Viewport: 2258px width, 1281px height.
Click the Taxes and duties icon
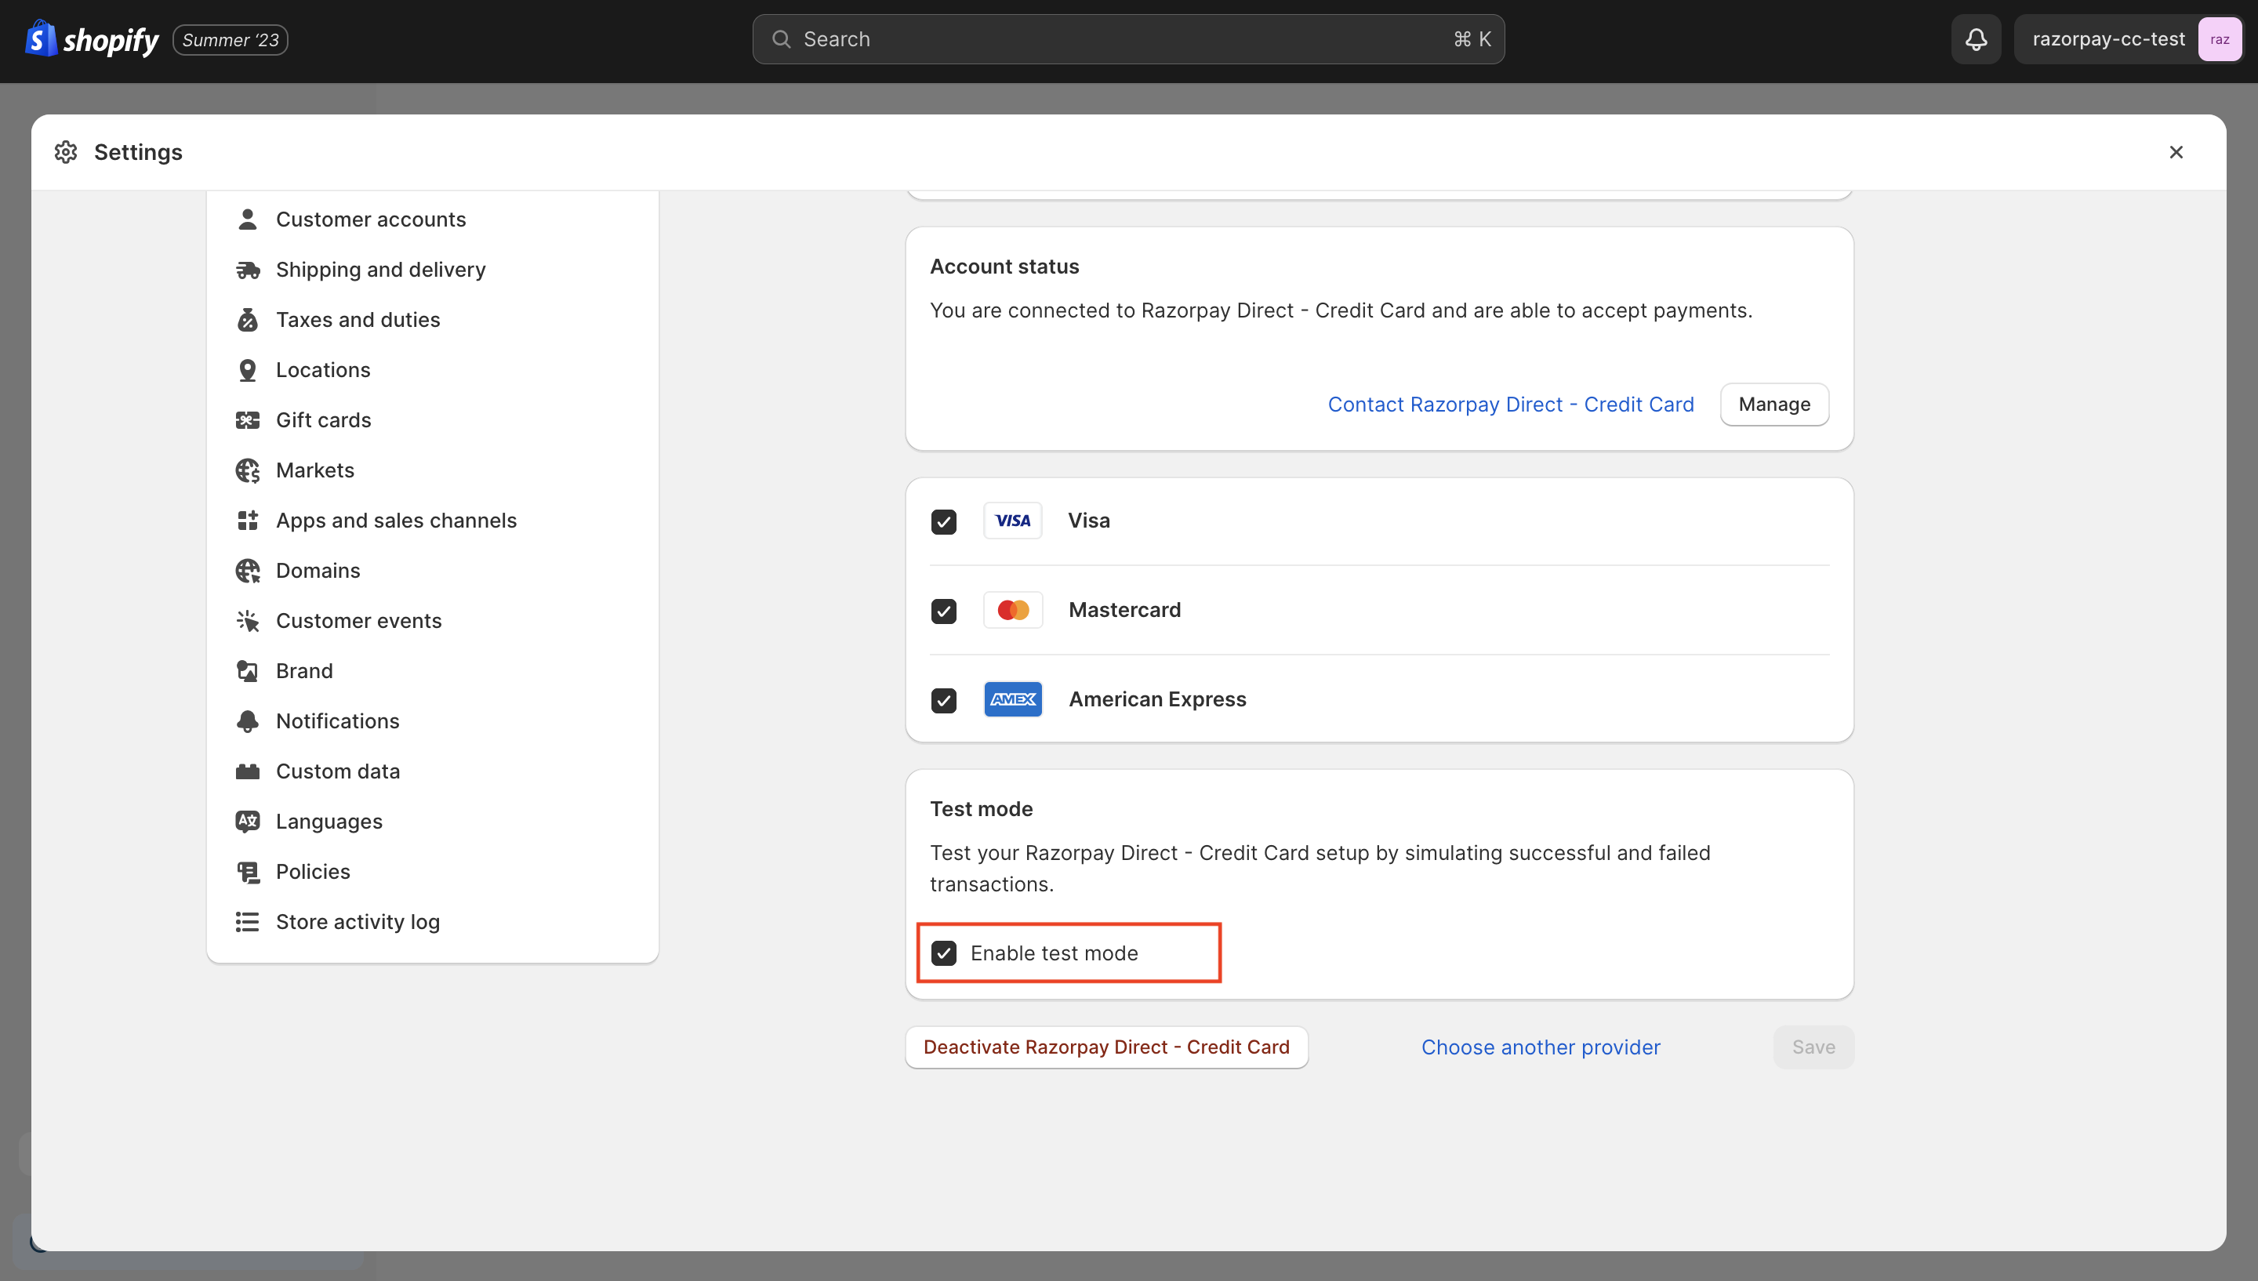(x=247, y=319)
